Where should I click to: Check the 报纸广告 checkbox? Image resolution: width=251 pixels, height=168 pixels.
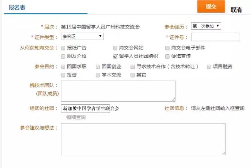pyautogui.click(x=63, y=48)
